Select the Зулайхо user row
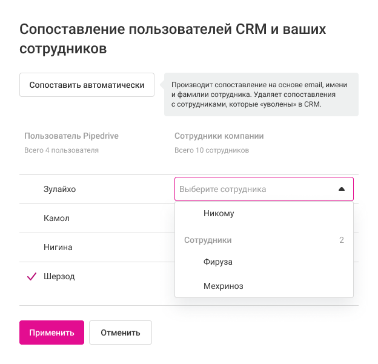The width and height of the screenshot is (378, 364). coord(60,189)
